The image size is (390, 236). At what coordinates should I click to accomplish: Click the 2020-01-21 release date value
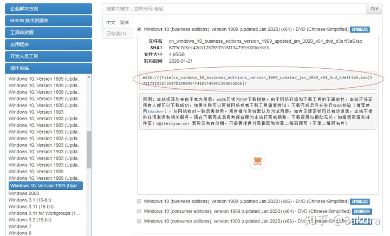(x=180, y=61)
